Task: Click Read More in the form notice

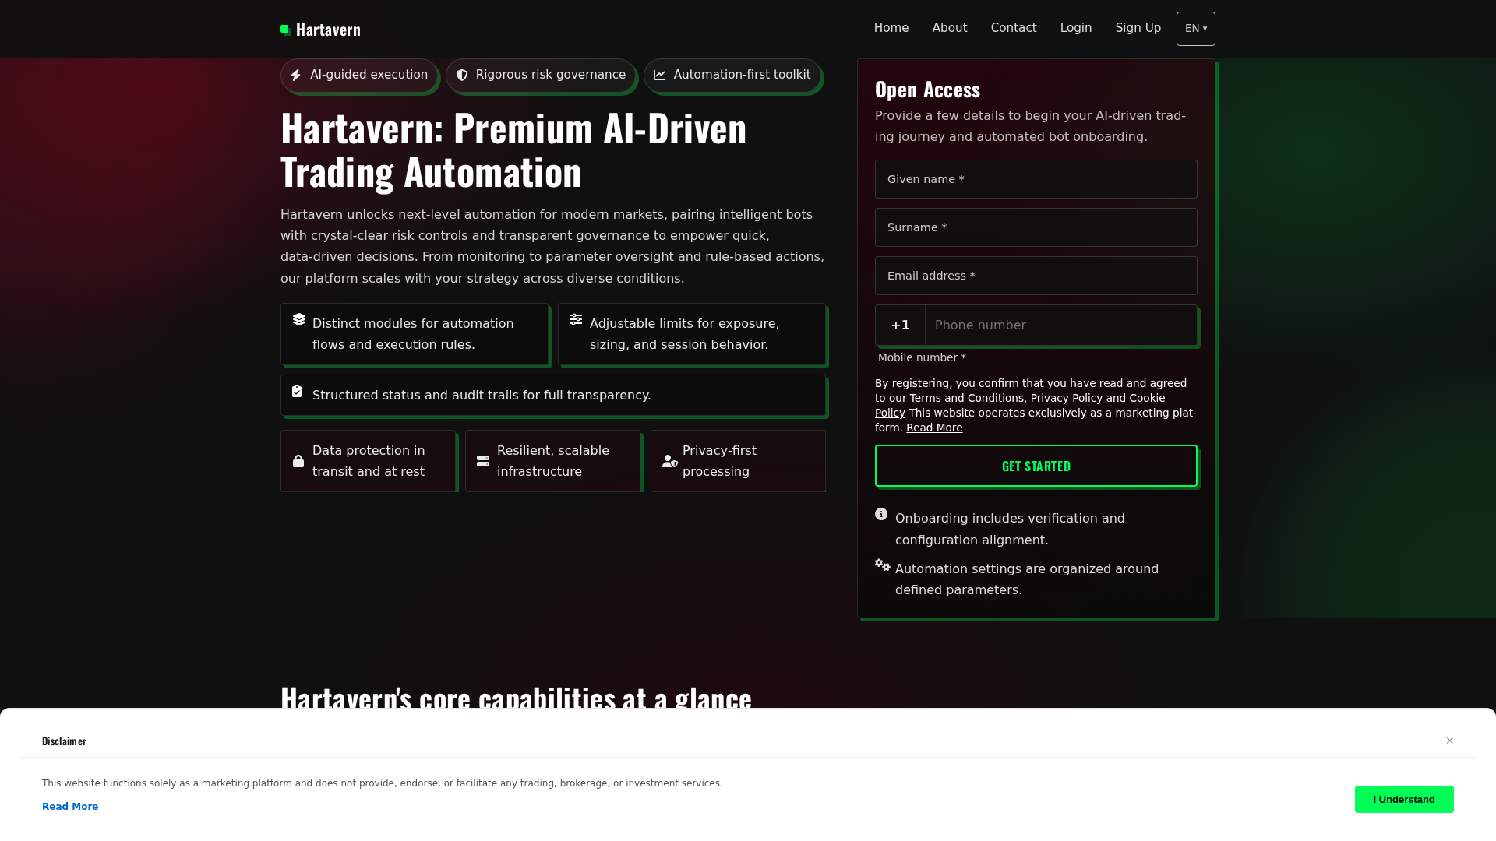Action: (x=934, y=428)
